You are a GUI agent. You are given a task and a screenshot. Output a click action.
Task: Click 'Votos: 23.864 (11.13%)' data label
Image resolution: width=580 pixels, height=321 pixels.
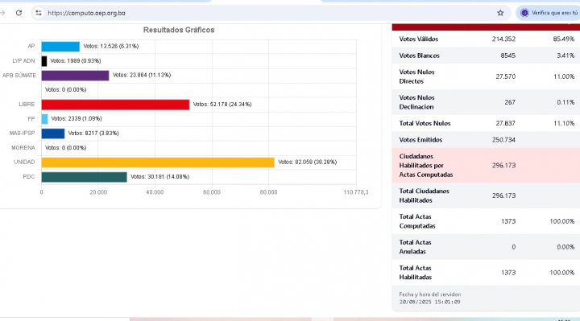coord(142,75)
